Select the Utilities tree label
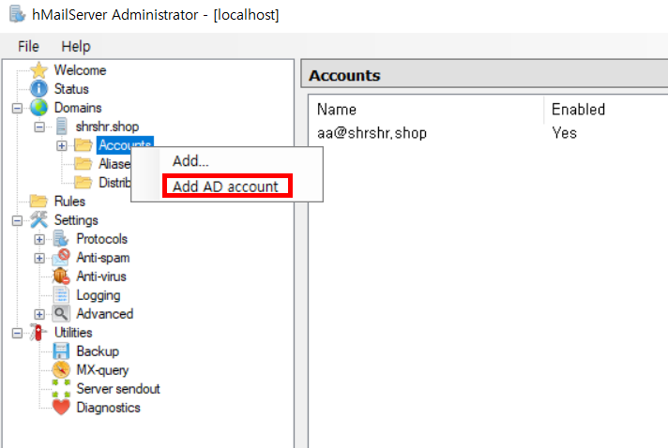The width and height of the screenshot is (668, 448). coord(73,333)
